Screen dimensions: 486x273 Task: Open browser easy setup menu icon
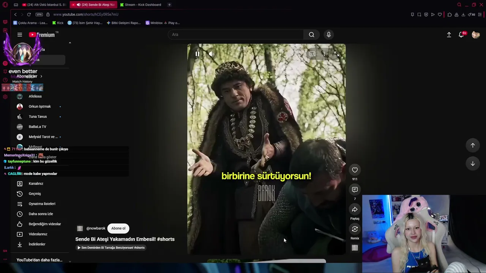480,14
